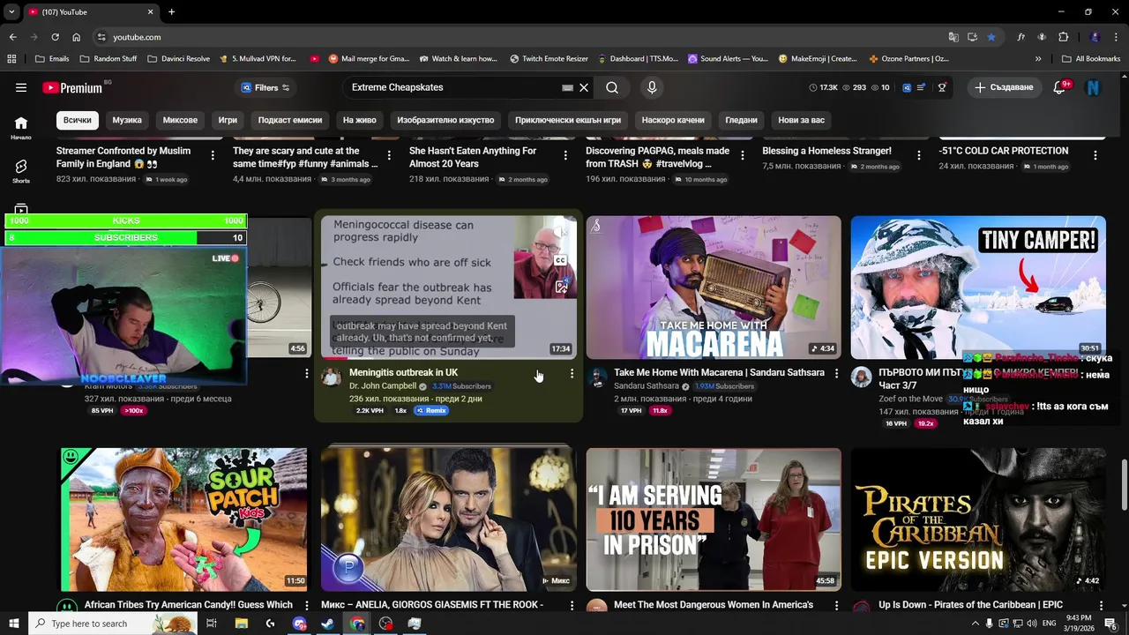Click the YouTube Premium logo
Screen dimensions: 1129x635
point(72,87)
